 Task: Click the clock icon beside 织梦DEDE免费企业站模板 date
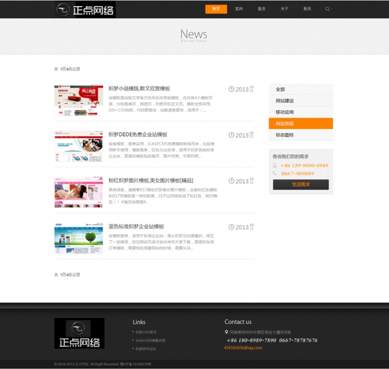click(231, 135)
